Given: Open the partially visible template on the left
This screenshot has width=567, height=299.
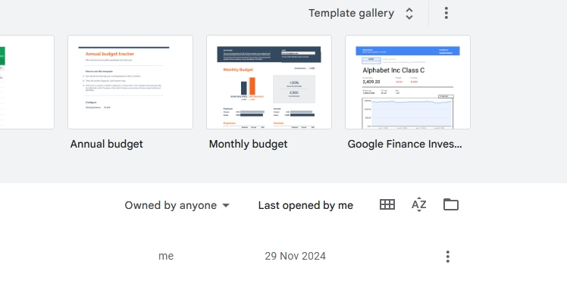Looking at the screenshot, I should click(x=27, y=82).
